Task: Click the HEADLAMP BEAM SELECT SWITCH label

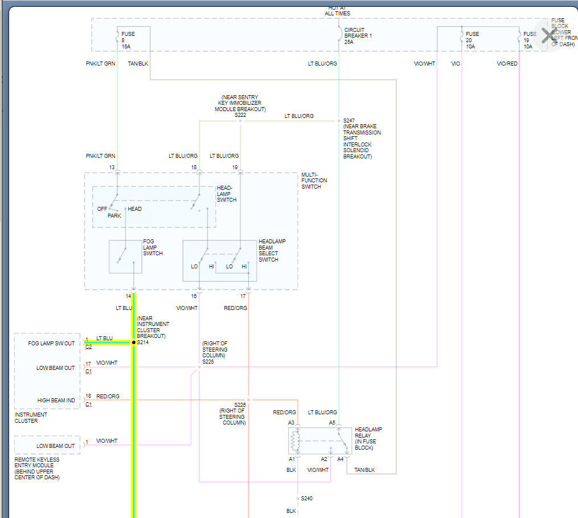Action: (x=272, y=251)
